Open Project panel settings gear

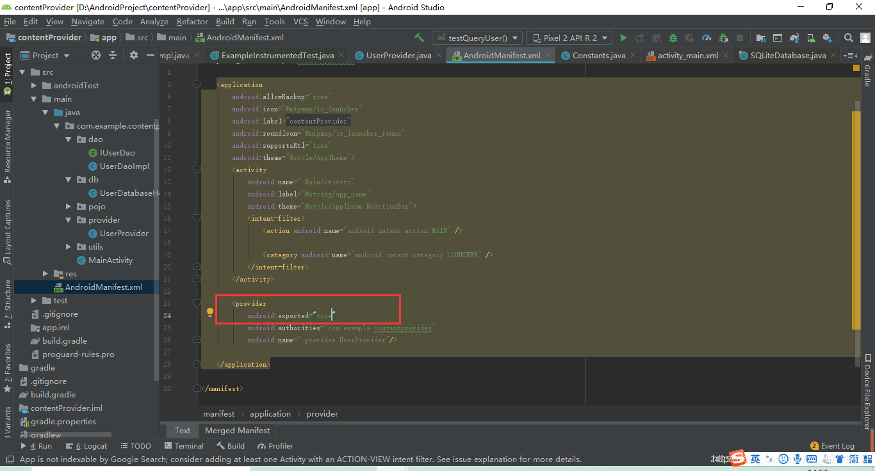click(x=133, y=55)
